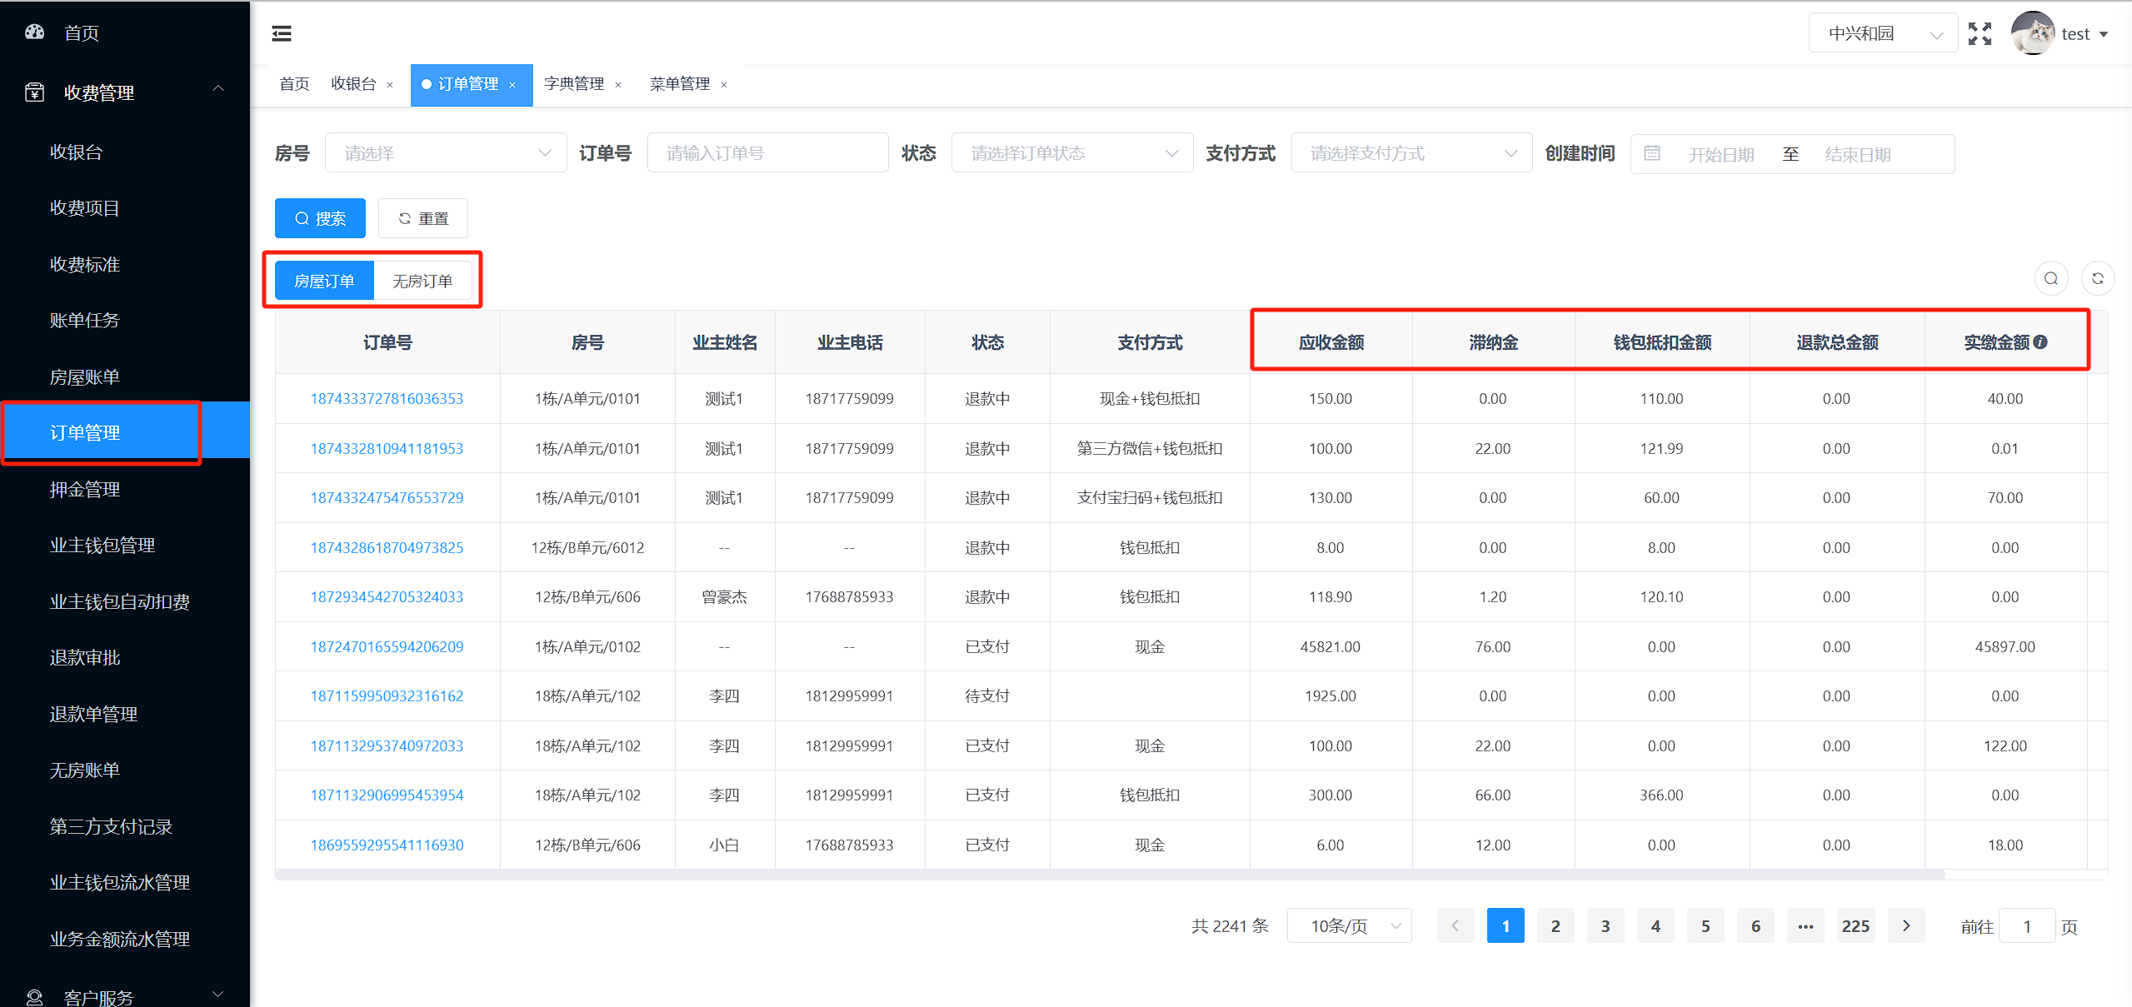Select the 房屋订单 toggle
Viewport: 2132px width, 1007px height.
click(x=324, y=281)
